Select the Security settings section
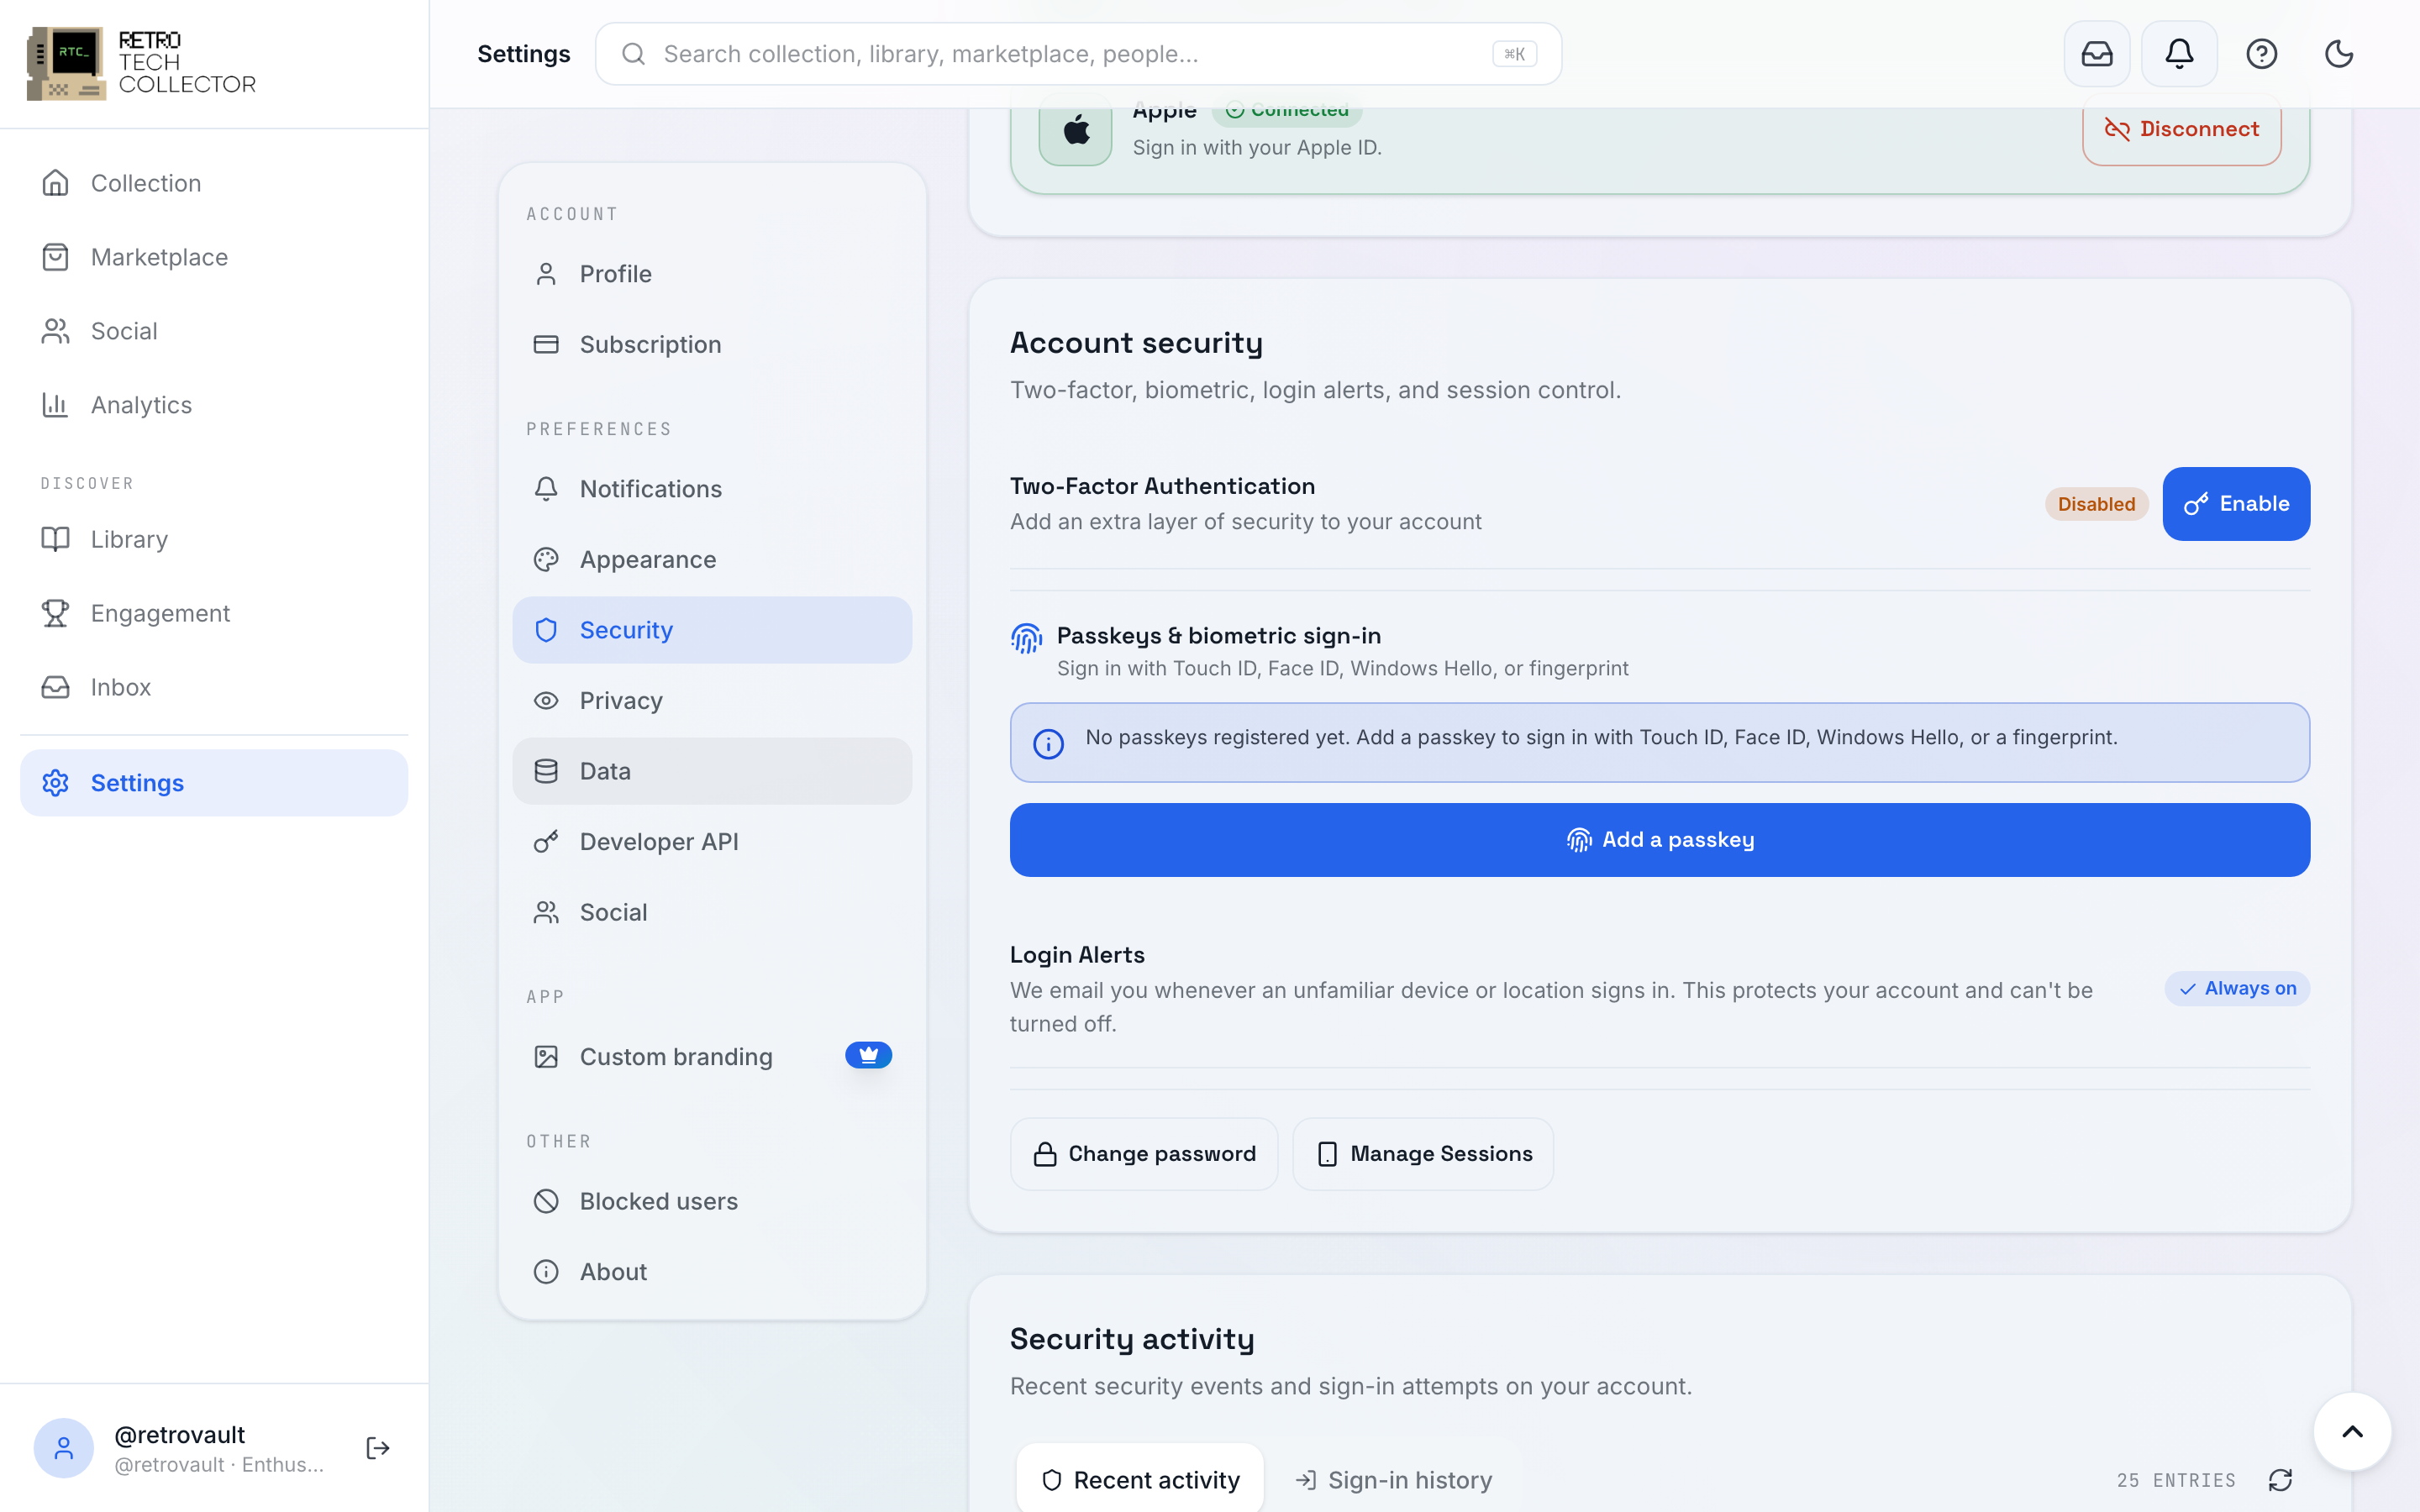 coord(712,630)
